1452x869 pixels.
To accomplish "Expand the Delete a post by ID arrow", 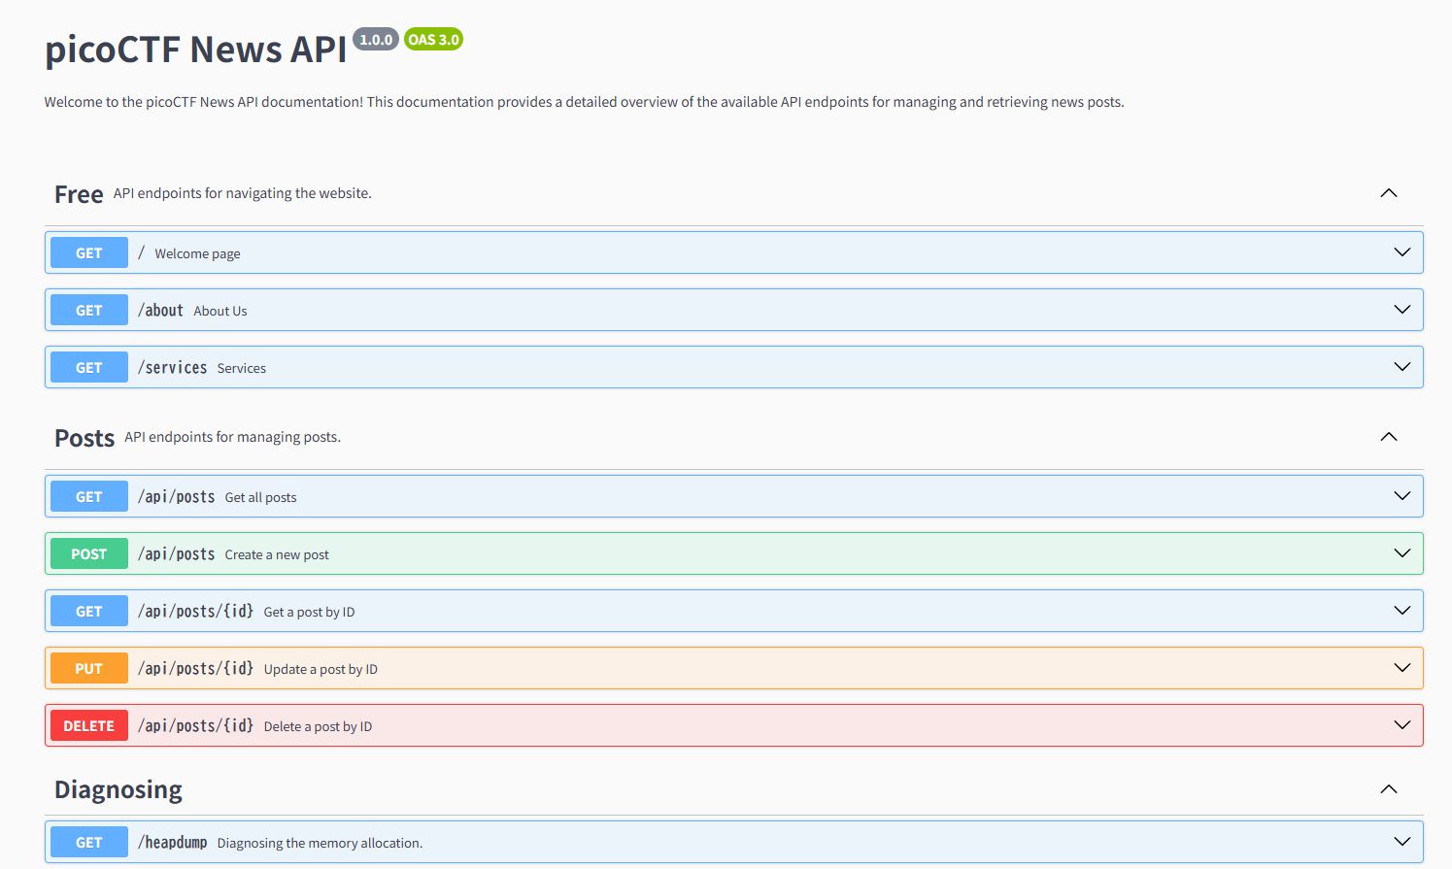I will coord(1401,725).
